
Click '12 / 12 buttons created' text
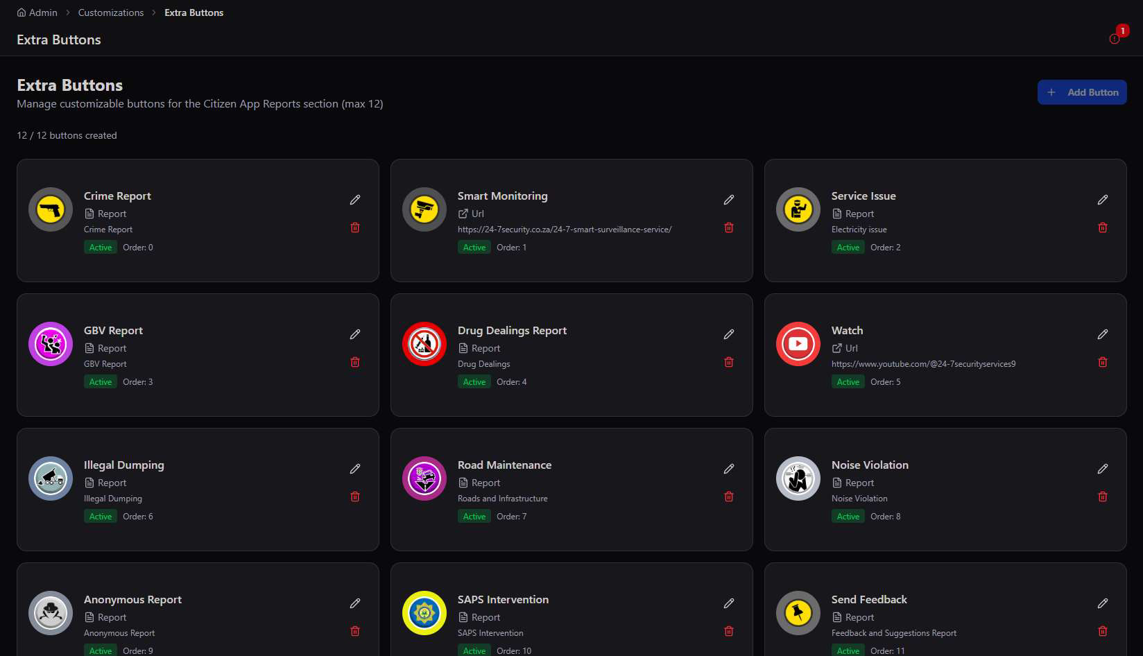click(67, 135)
